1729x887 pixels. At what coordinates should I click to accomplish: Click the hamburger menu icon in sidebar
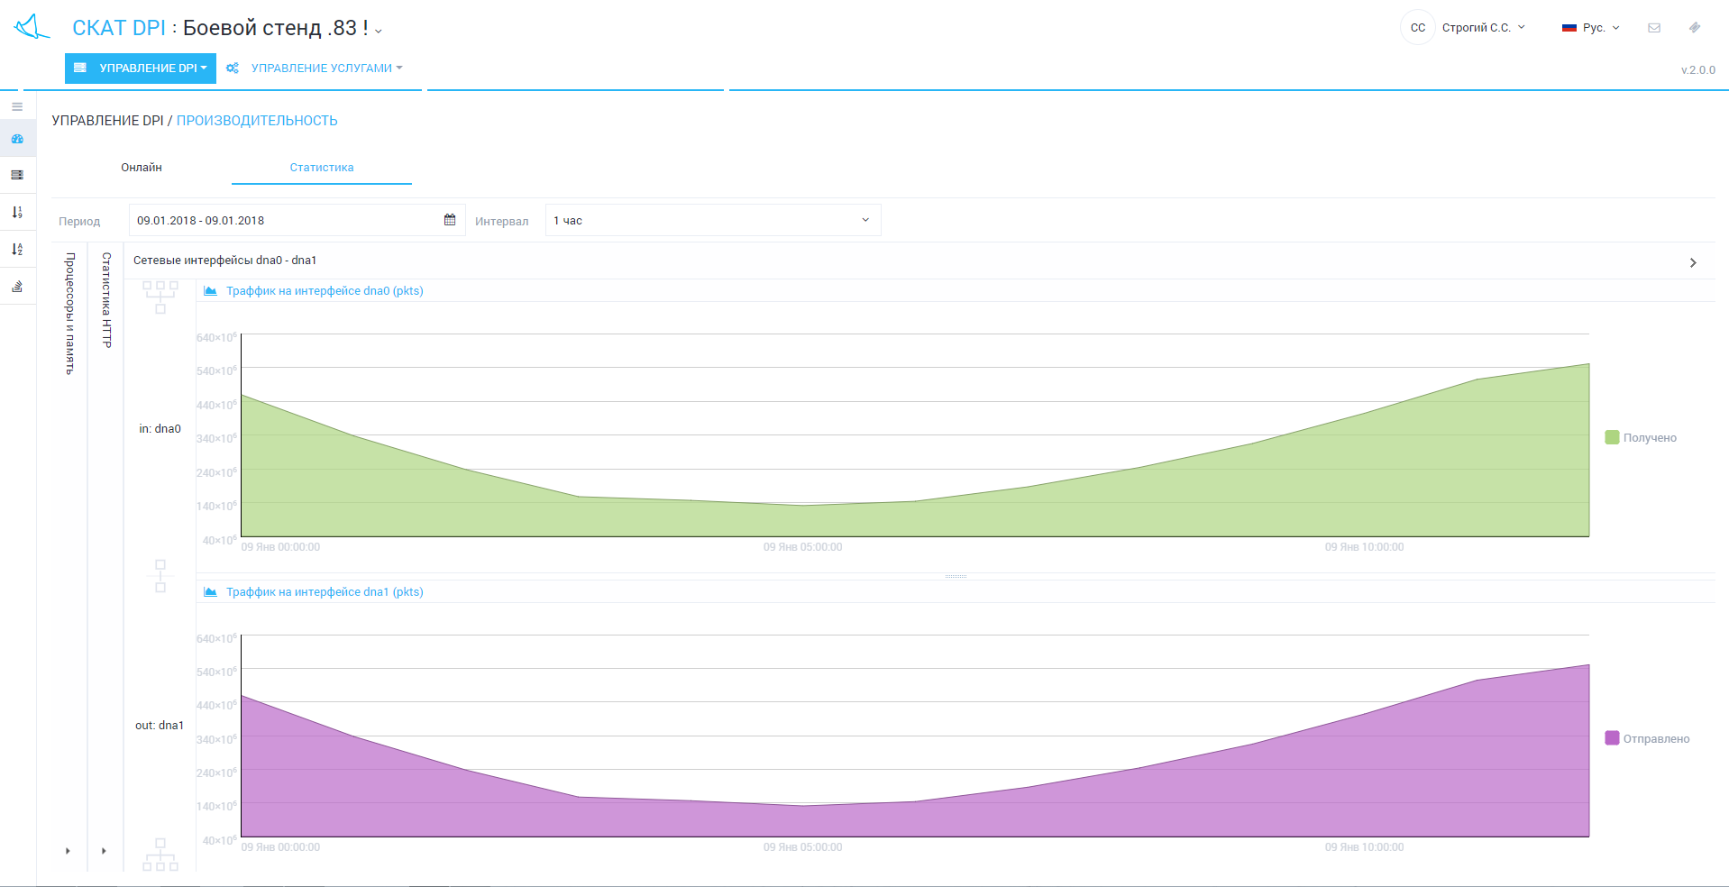point(17,106)
